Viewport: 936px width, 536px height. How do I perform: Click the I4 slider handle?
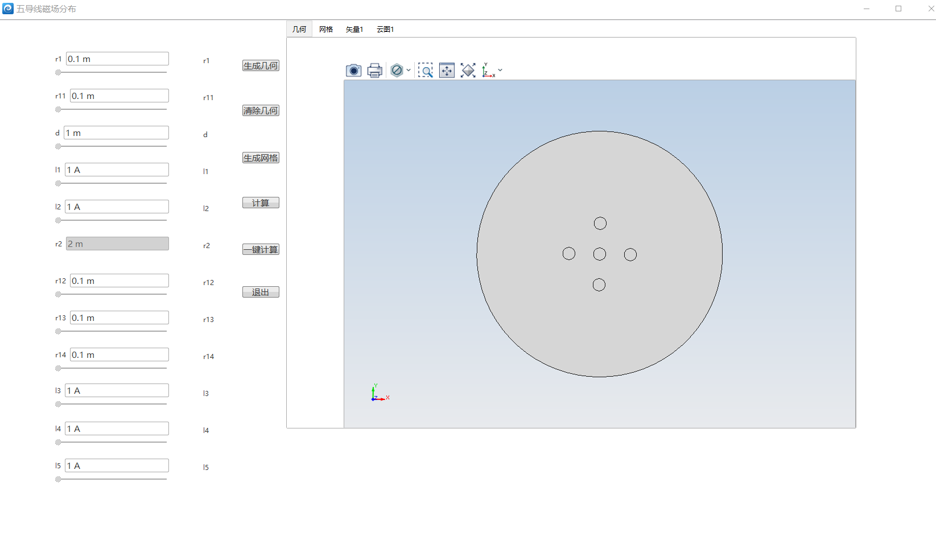click(x=58, y=442)
